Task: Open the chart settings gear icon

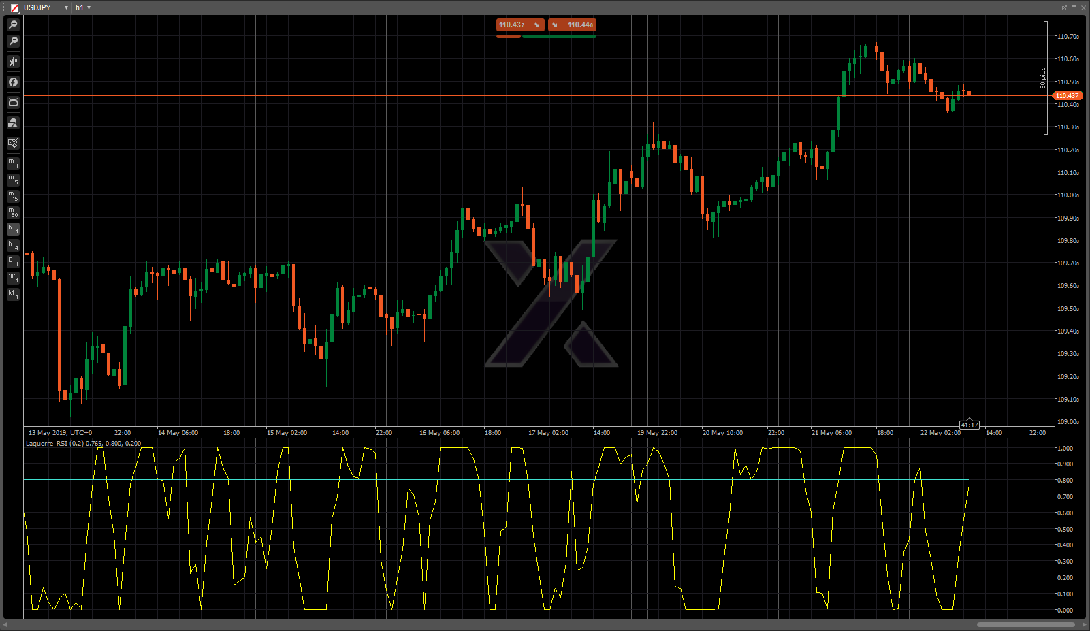Action: pyautogui.click(x=13, y=144)
